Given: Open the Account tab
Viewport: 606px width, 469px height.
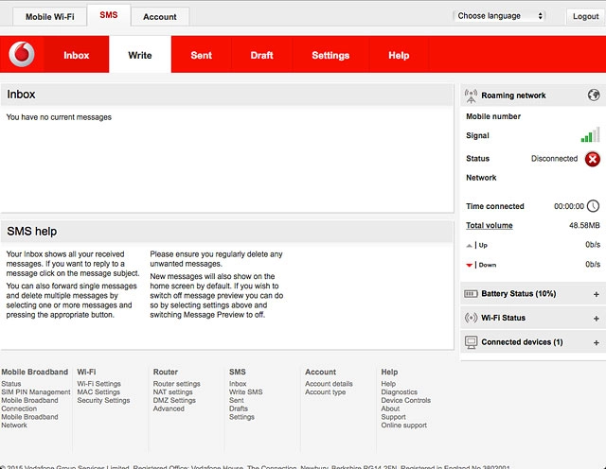Looking at the screenshot, I should (x=159, y=17).
